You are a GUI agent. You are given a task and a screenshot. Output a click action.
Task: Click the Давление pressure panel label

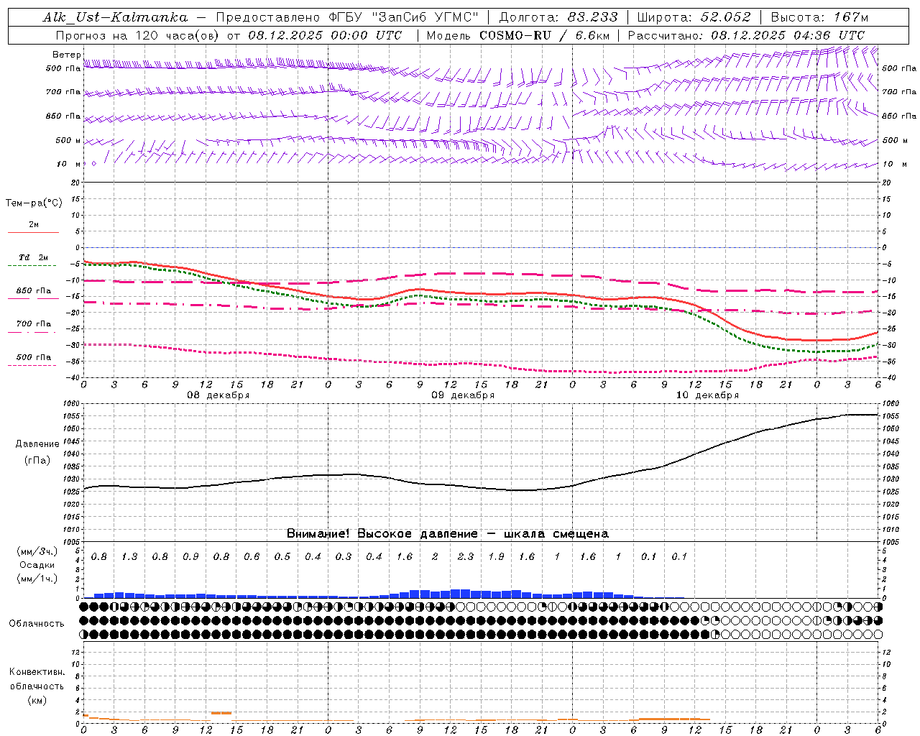[37, 444]
